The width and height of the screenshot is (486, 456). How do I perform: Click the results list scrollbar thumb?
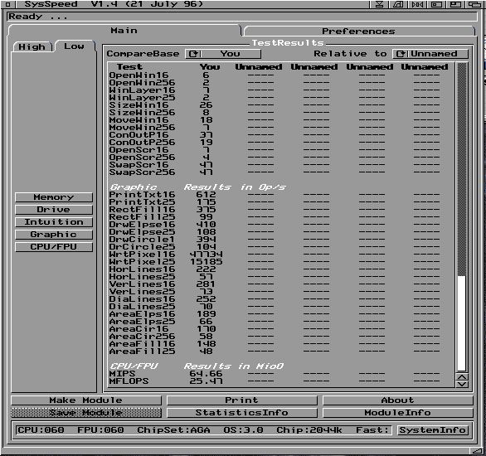coord(462,323)
